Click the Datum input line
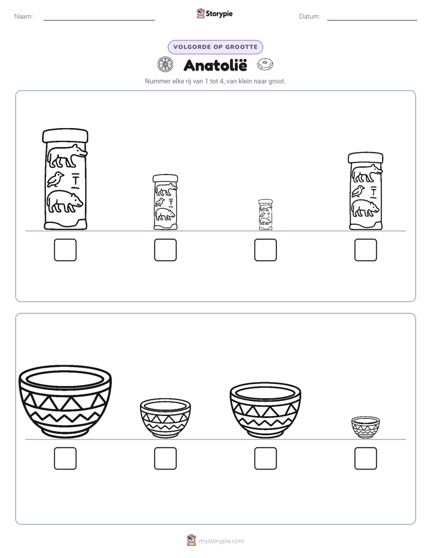This screenshot has width=431, height=558. coord(372,17)
